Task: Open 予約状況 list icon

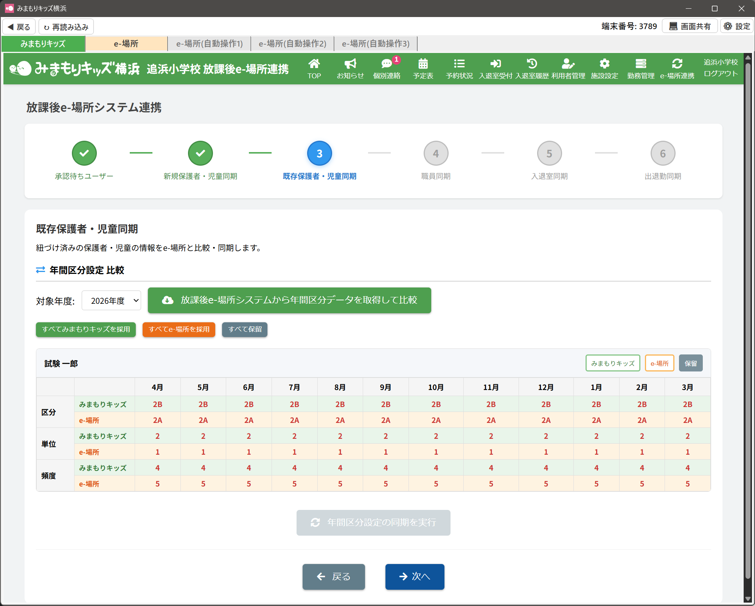Action: 459,68
